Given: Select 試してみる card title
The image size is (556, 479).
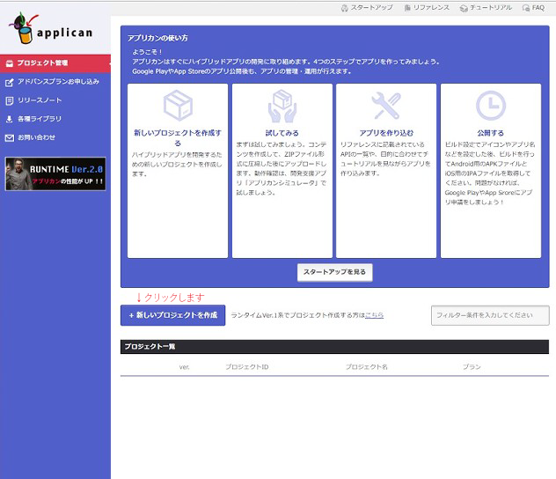Looking at the screenshot, I should tap(282, 133).
